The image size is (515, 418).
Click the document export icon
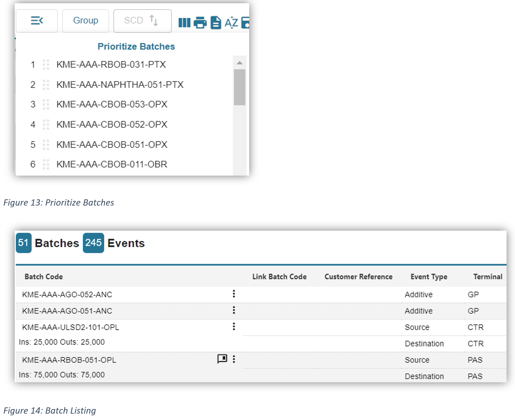[216, 23]
